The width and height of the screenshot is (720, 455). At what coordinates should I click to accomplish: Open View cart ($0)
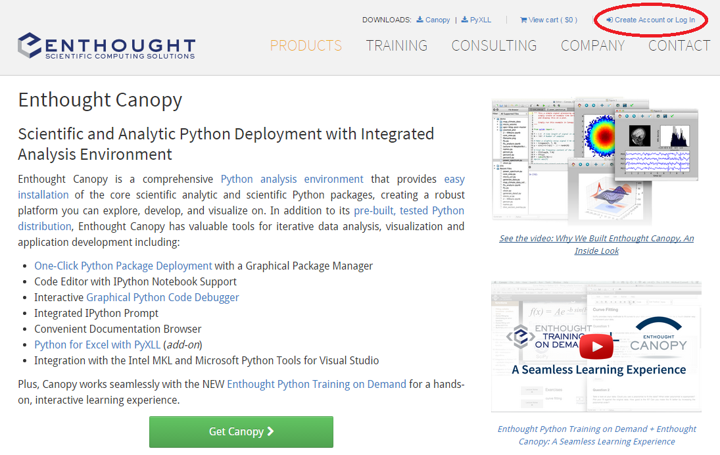[x=553, y=20]
